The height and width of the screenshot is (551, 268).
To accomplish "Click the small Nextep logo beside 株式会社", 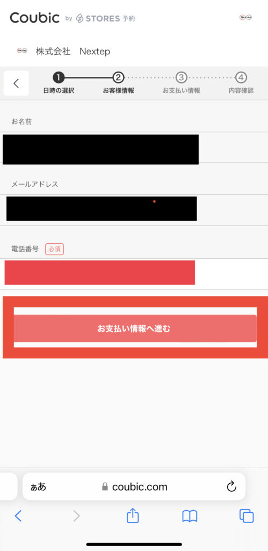I will coord(22,51).
